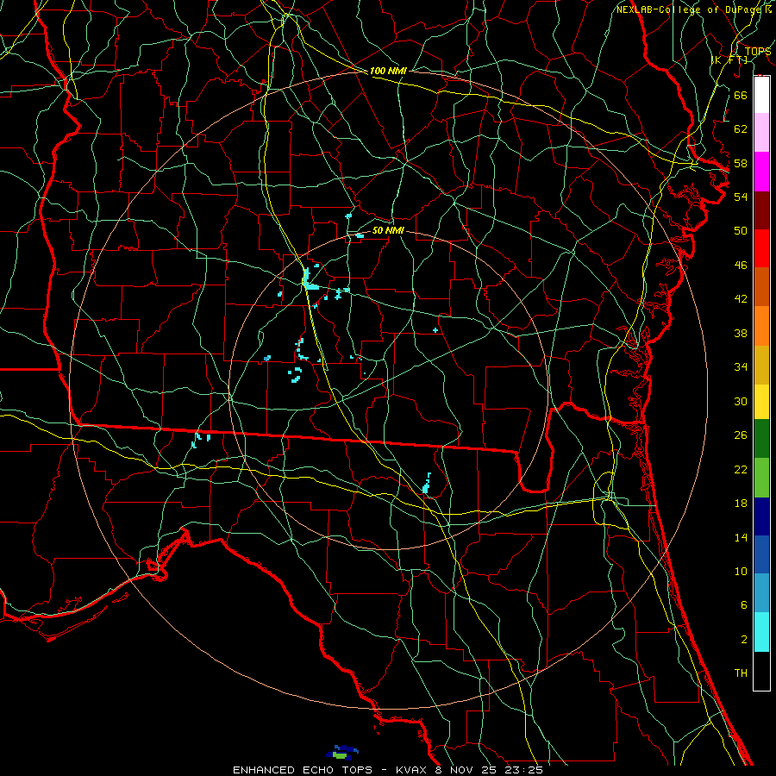This screenshot has width=776, height=776.
Task: Click the "46" legend value
Action: coord(741,266)
